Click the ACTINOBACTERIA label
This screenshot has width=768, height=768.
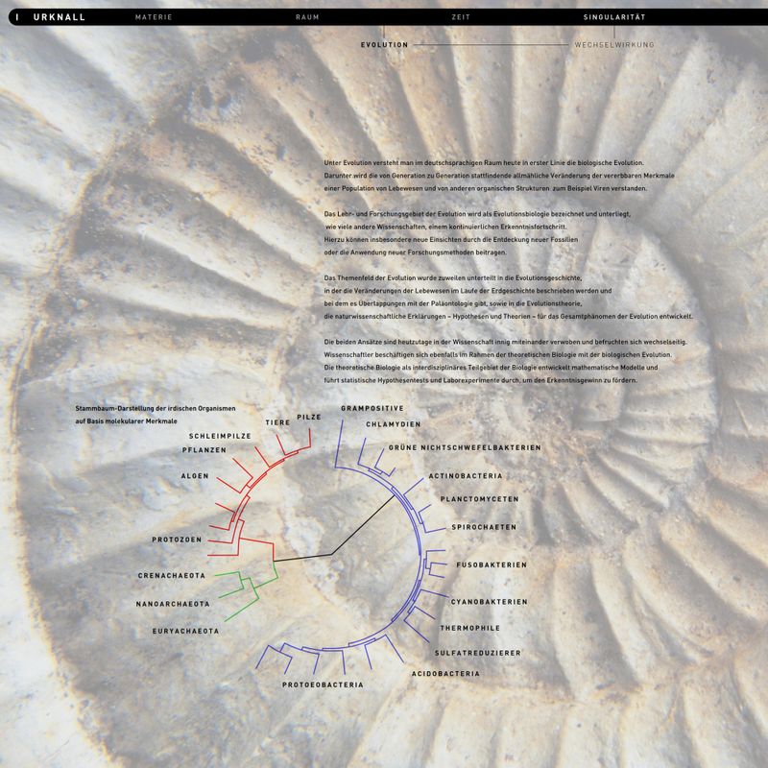(x=466, y=475)
